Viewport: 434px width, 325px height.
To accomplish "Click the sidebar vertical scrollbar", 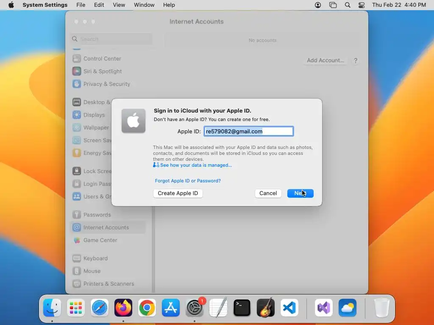I will coord(153,249).
